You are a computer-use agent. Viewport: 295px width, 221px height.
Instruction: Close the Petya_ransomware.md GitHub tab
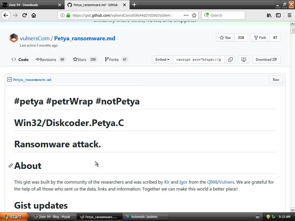pos(124,5)
